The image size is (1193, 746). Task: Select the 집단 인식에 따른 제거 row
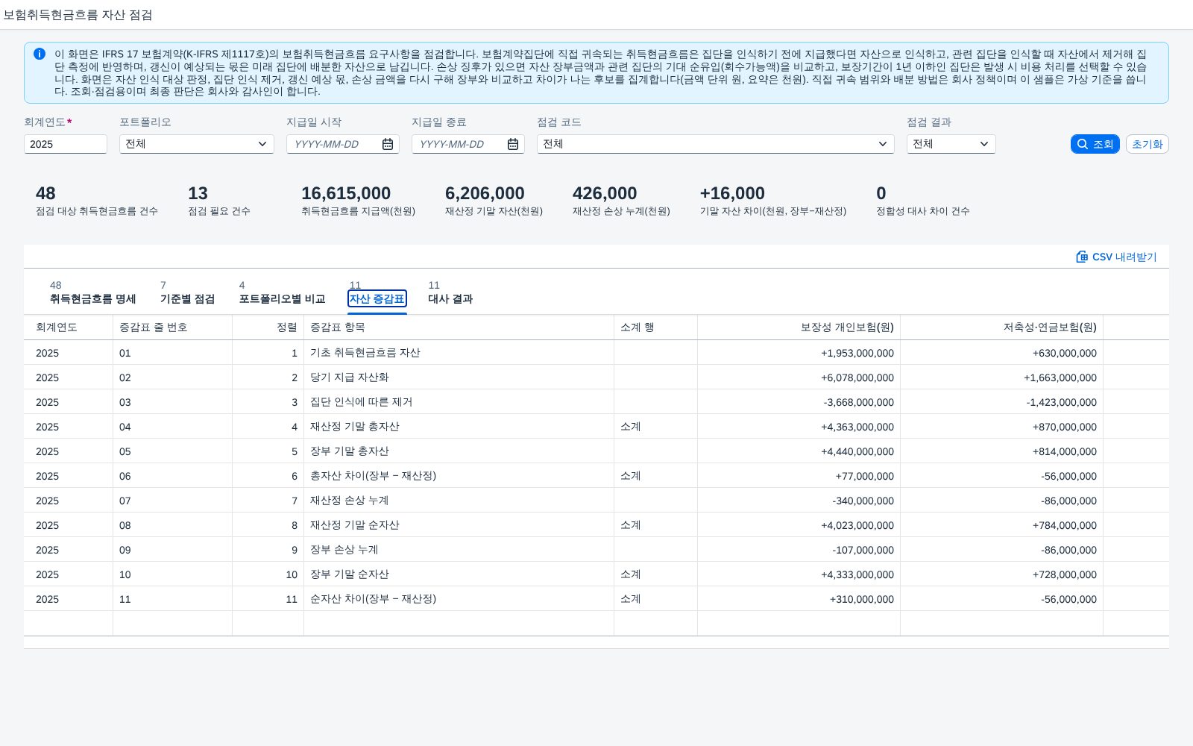[x=596, y=402]
